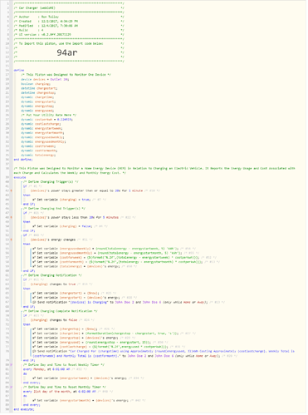Image resolution: width=308 pixels, height=415 pixels.
Task: Click the 'Define Charging Complete Notification' comment
Action: 61,311
